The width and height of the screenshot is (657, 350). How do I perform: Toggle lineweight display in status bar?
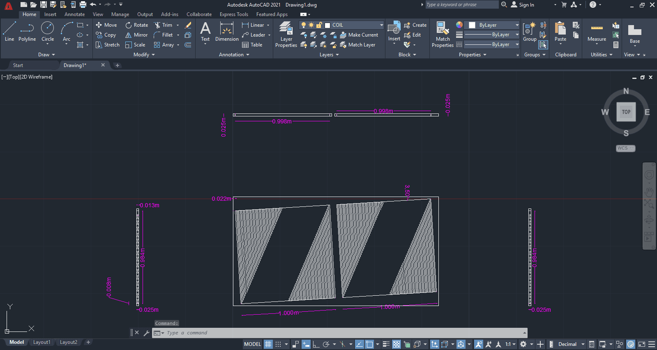pos(386,344)
